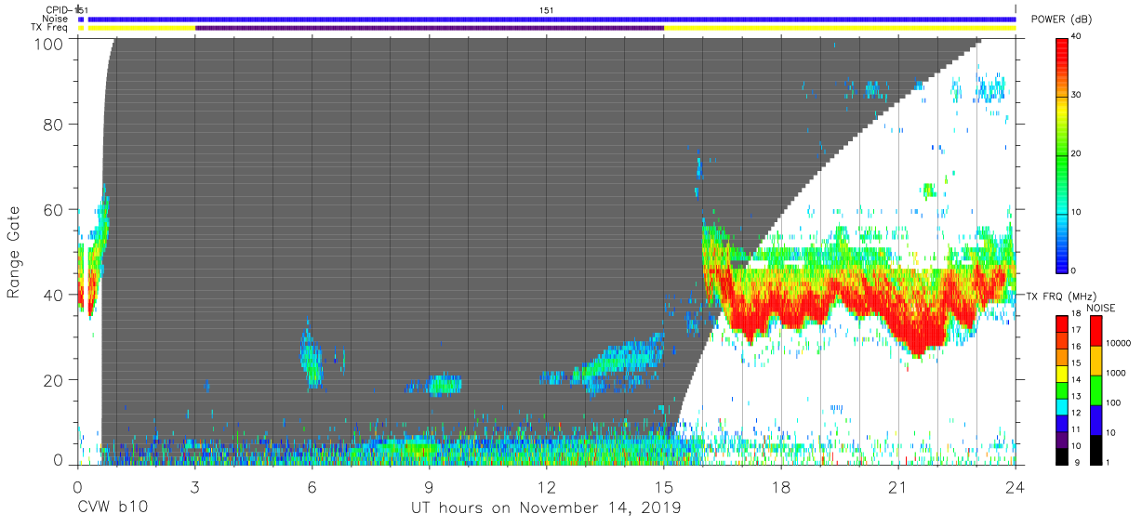1142x527 pixels.
Task: Click the 'TX Freq' row label
Action: point(50,28)
